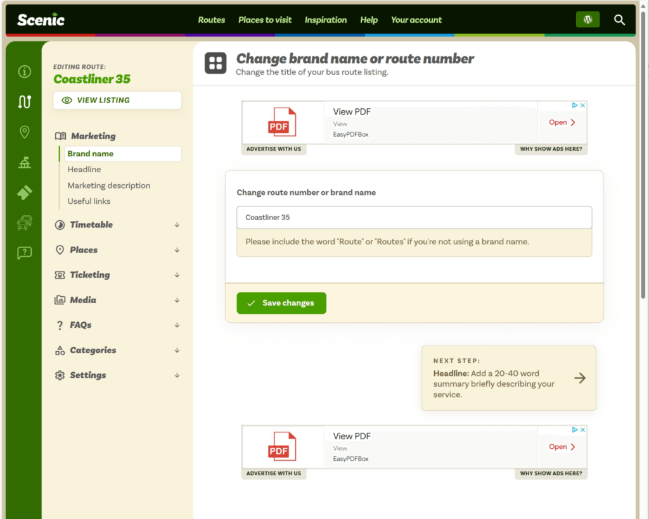Click Advertise With Us under bottom ad

[274, 473]
